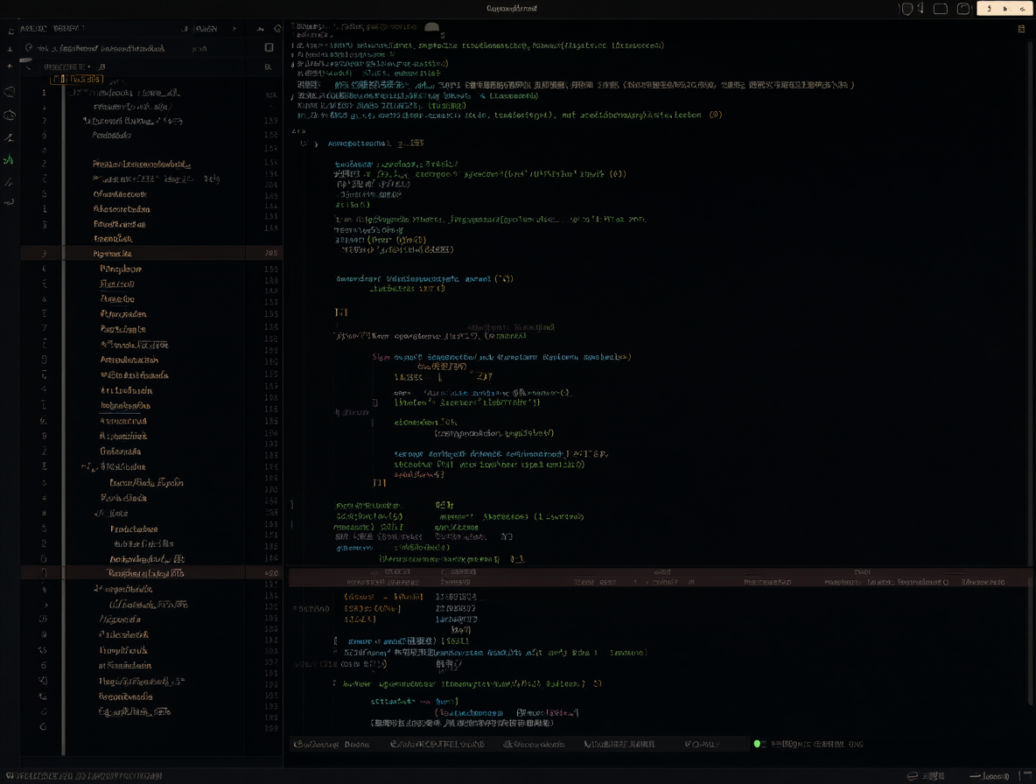
Task: Click the right-pointing chevron in the side panel header
Action: (x=234, y=28)
